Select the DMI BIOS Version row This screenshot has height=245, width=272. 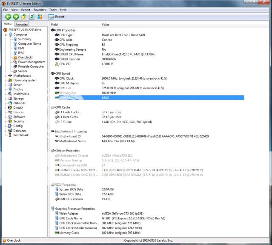point(149,199)
